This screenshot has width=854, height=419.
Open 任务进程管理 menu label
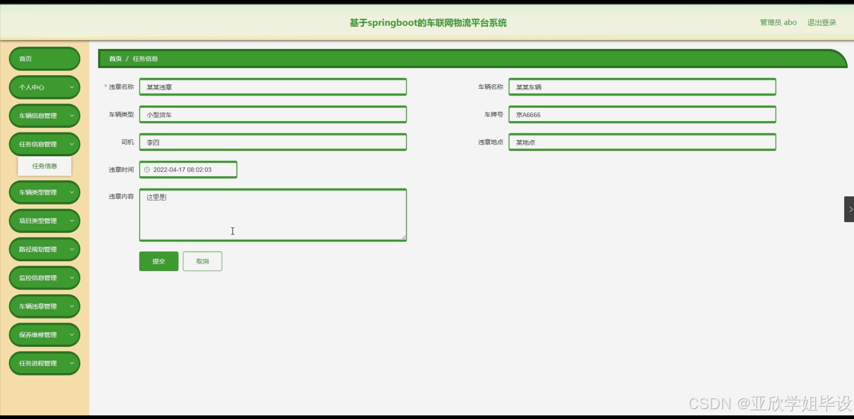(38, 363)
